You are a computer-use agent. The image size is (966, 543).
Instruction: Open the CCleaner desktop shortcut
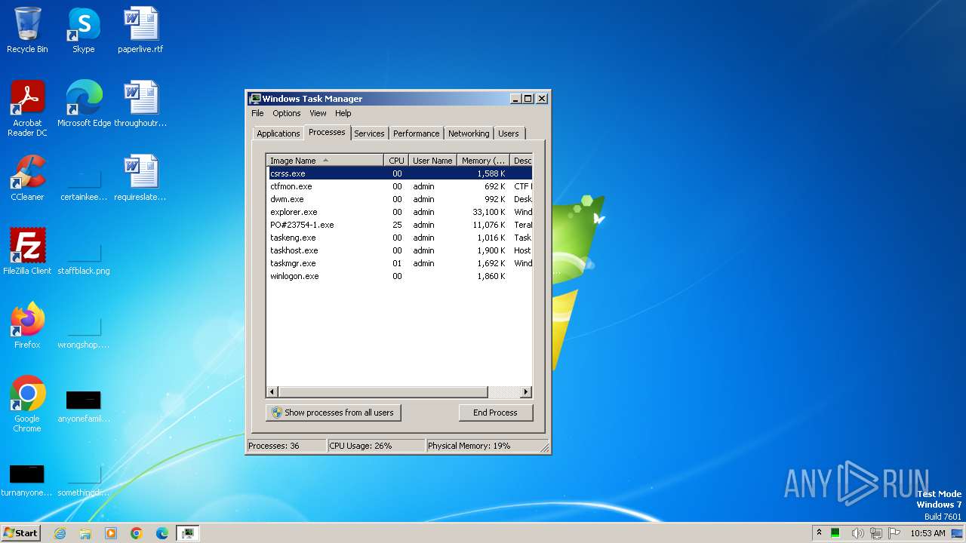coord(27,177)
